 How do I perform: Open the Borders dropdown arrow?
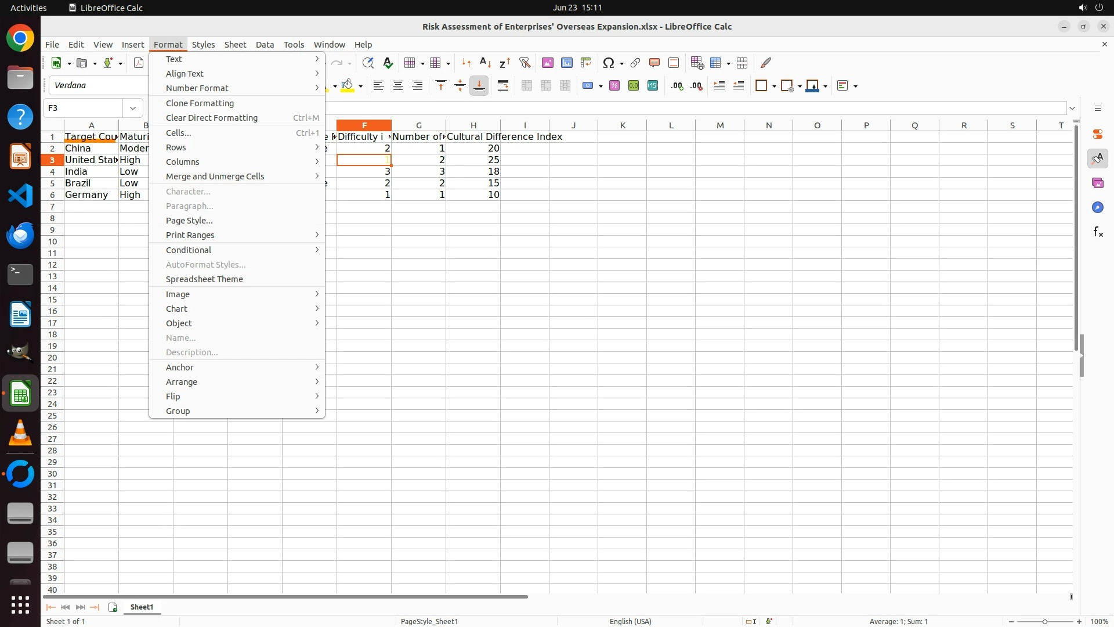(x=774, y=86)
